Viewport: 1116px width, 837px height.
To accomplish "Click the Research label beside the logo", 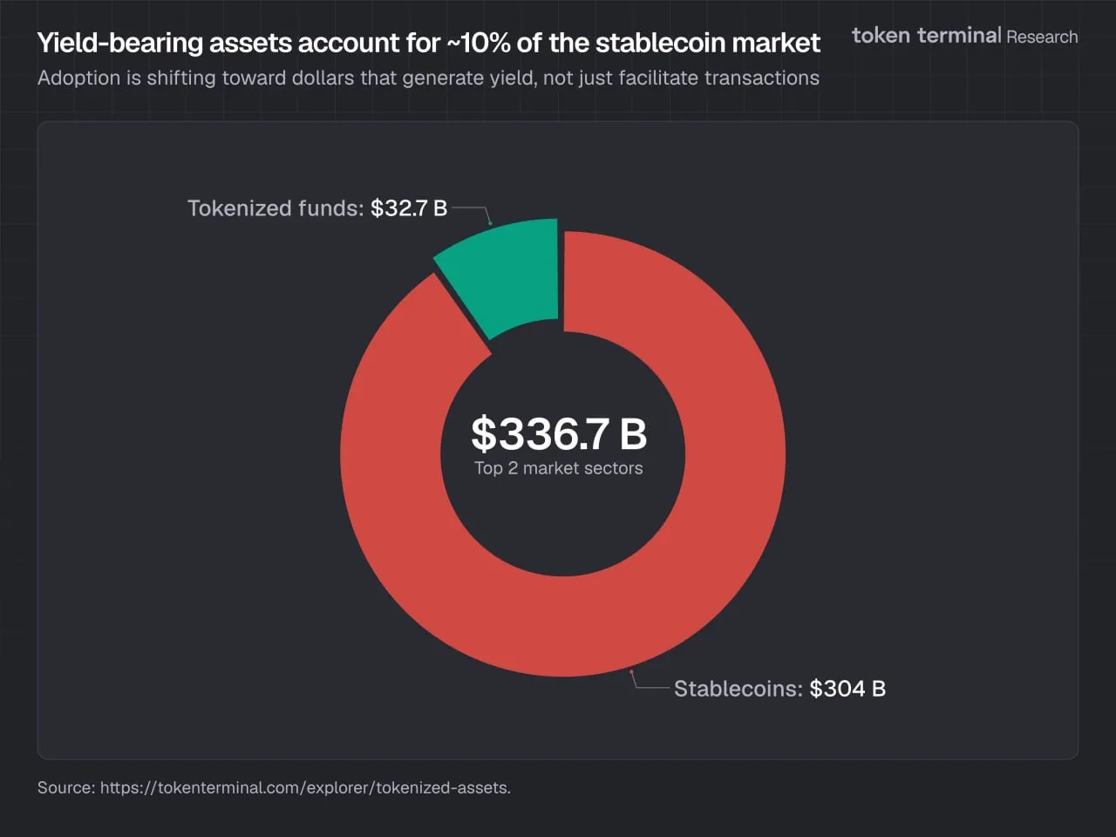I will point(1042,37).
